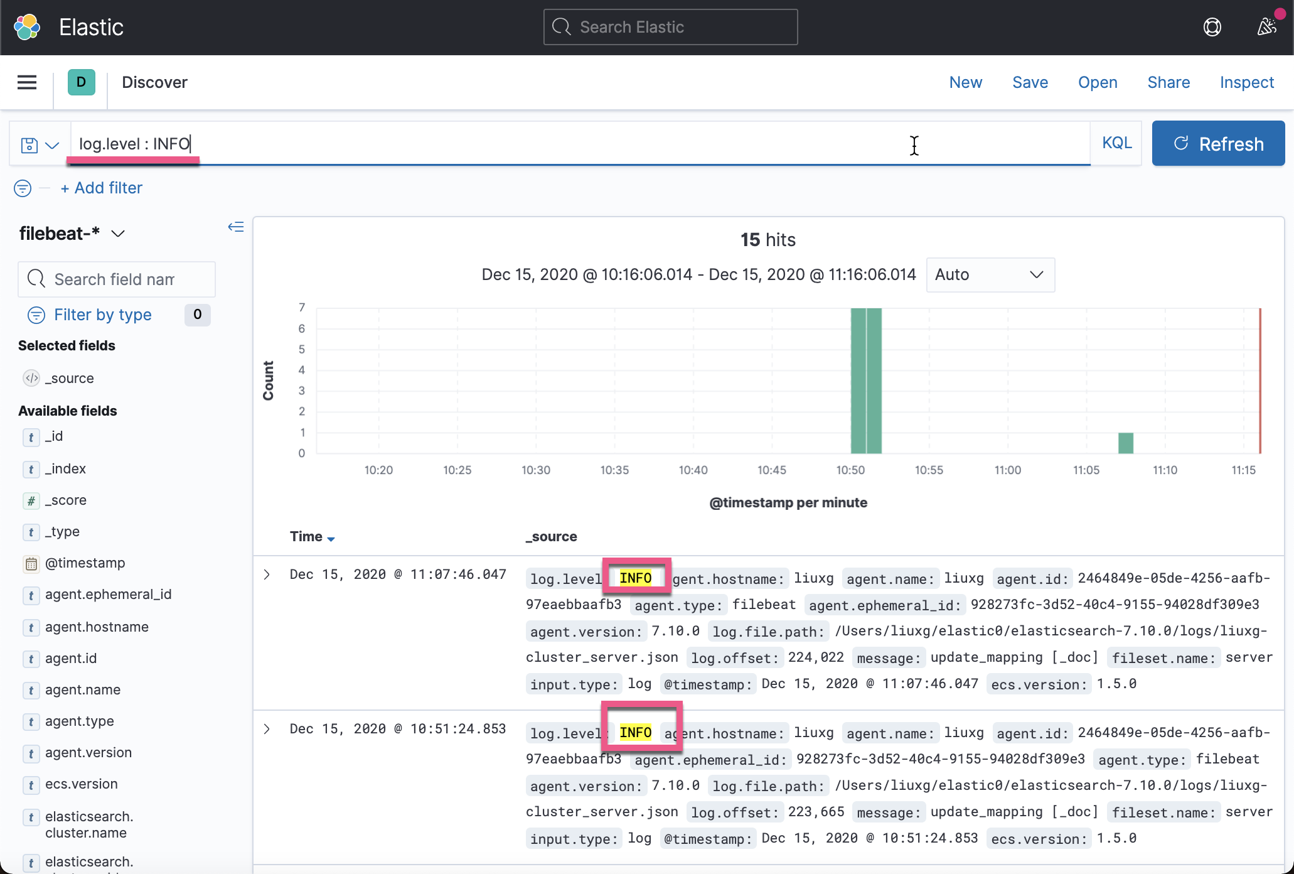Click the filter settings icon beside Add filter

point(23,188)
